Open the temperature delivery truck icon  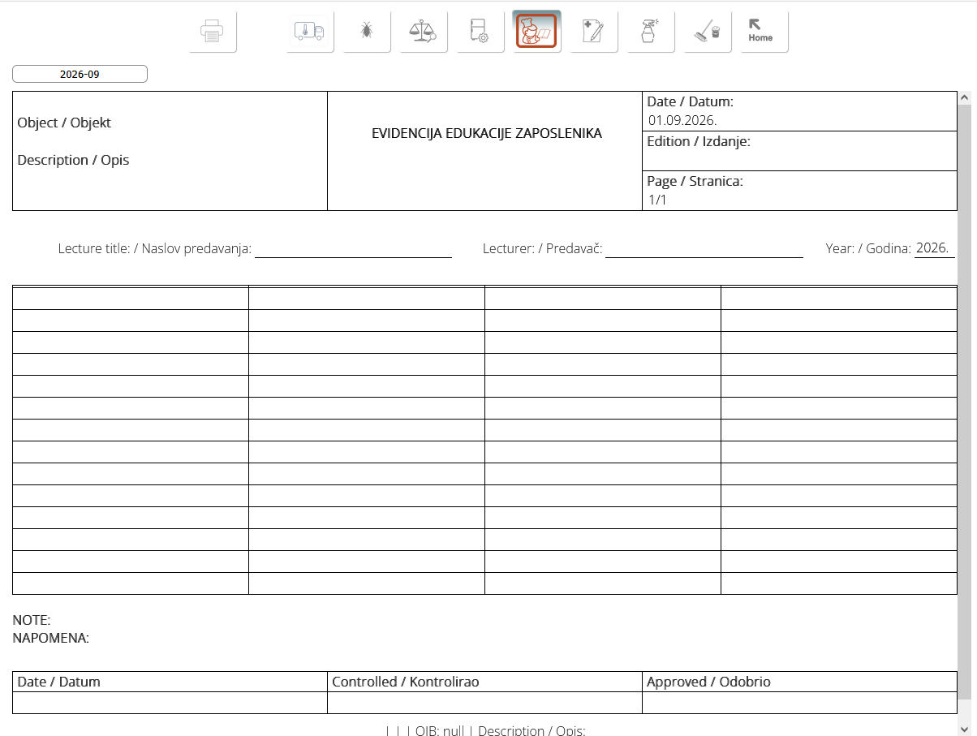(x=310, y=32)
